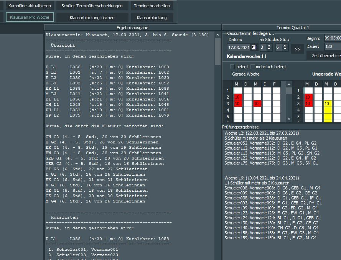The image size is (341, 260).
Task: Select yellow cell '10' Wednesday hour 3 Ungerade Woche
Action: coord(328,104)
